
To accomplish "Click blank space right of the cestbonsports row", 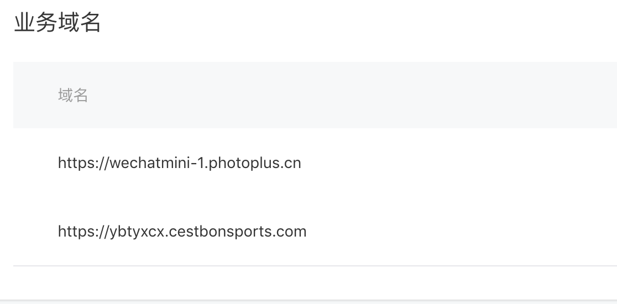I will (461, 231).
